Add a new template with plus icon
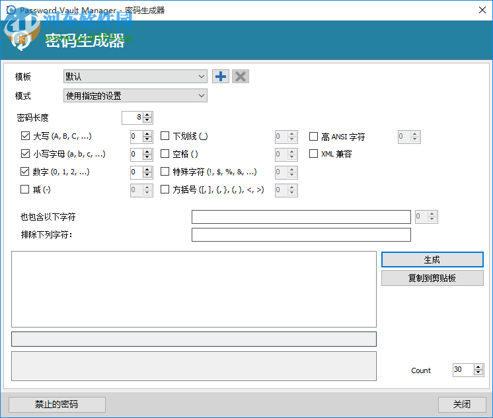The height and width of the screenshot is (418, 493). pos(221,77)
